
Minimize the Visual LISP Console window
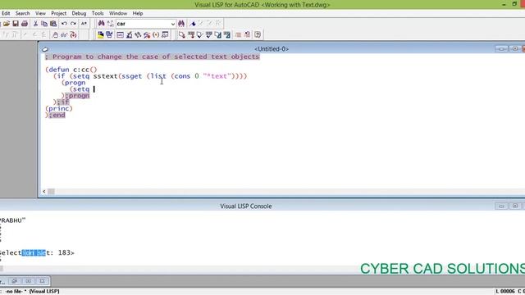tap(501, 206)
